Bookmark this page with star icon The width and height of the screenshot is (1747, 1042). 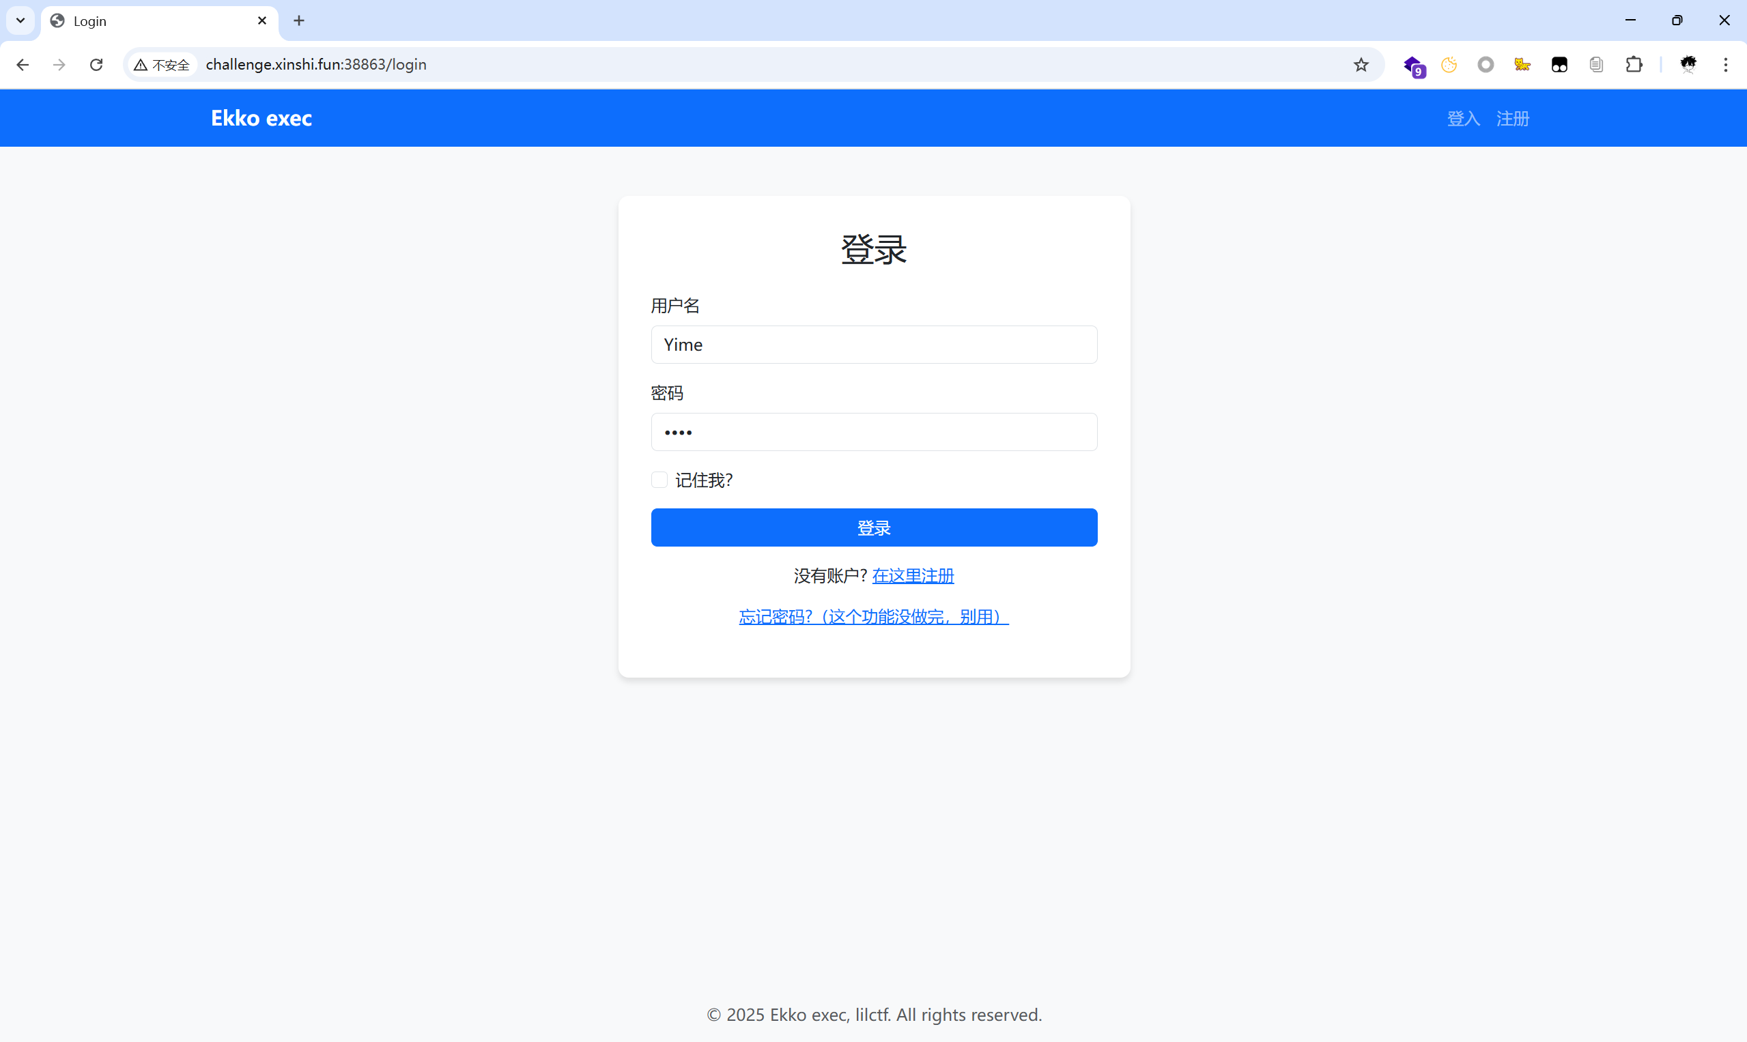point(1361,65)
